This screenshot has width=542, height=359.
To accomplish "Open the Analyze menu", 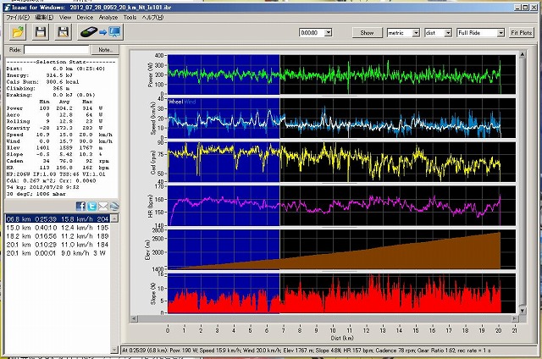I will 108,17.
